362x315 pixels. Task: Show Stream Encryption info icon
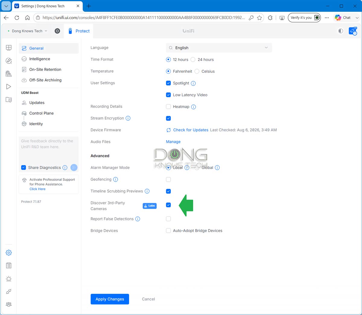[x=128, y=118]
